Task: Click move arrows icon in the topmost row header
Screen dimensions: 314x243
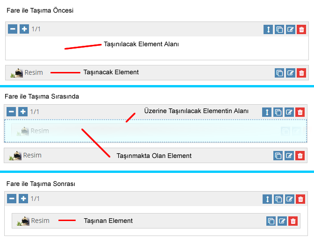Action: point(268,29)
